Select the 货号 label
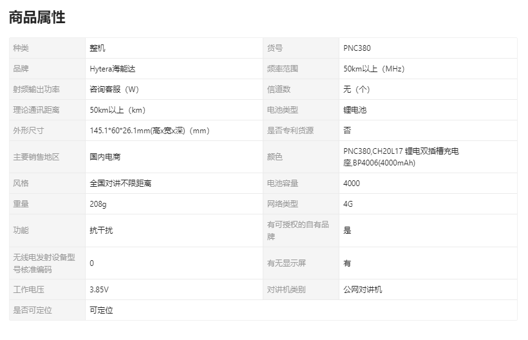Screen dimensions: 528x340 coord(275,48)
